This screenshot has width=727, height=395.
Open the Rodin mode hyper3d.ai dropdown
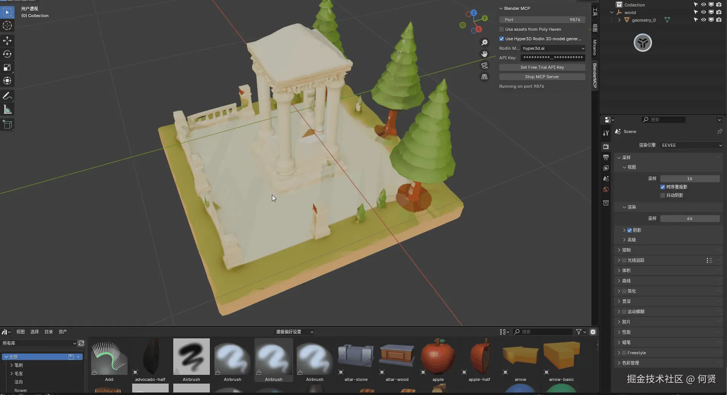pos(553,48)
